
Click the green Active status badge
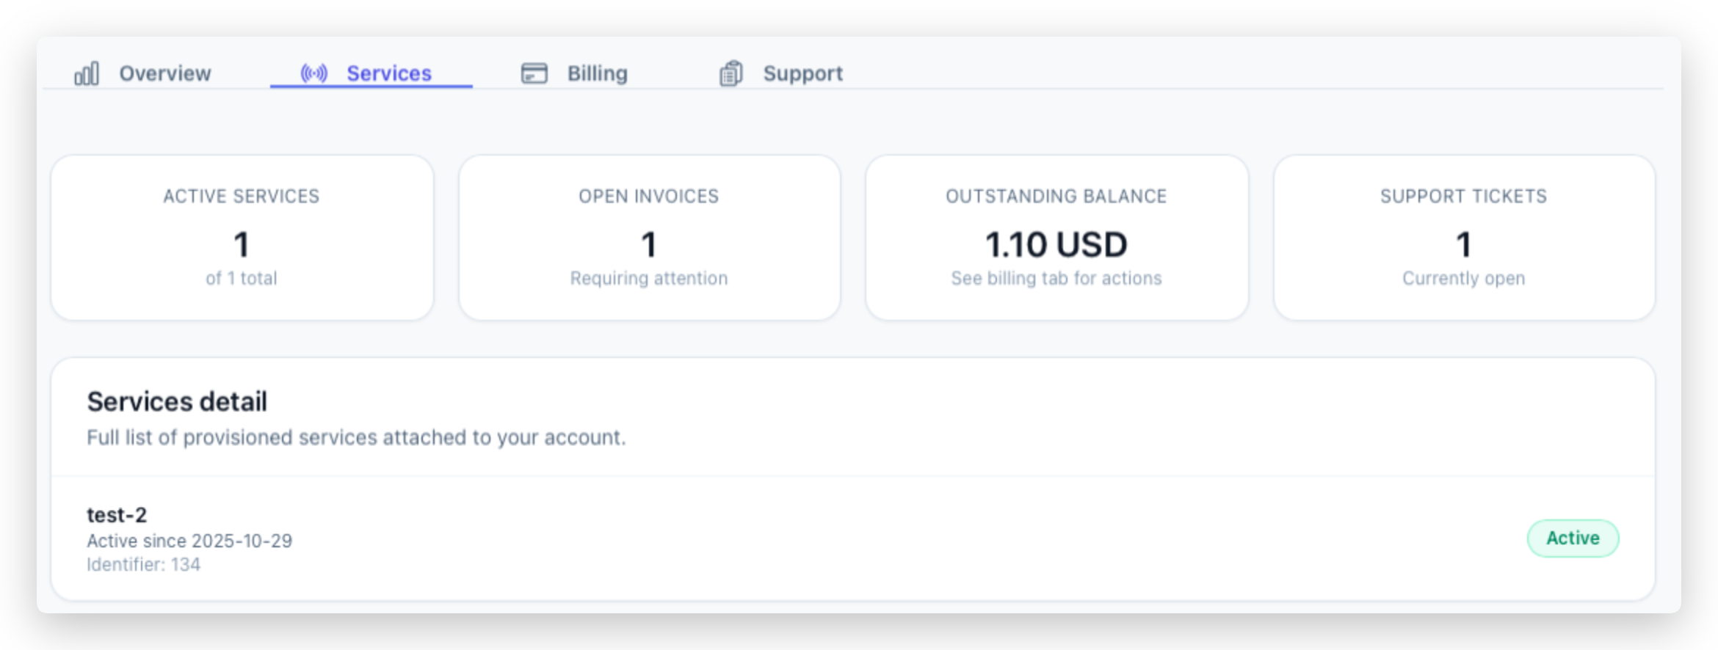(x=1573, y=538)
